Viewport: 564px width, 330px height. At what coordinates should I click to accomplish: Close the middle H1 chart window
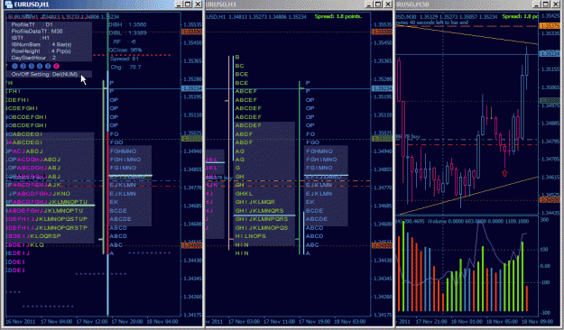388,5
